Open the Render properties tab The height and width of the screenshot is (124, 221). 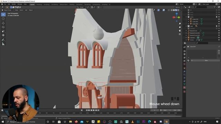tap(184, 51)
